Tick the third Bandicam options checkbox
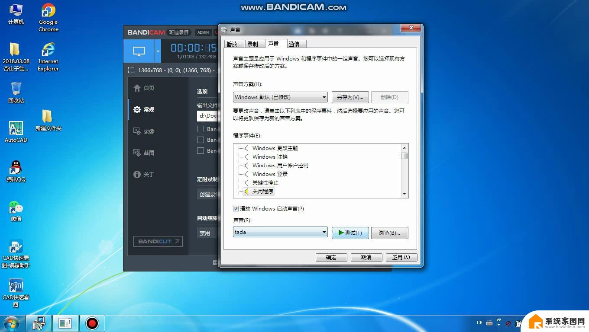 point(201,150)
